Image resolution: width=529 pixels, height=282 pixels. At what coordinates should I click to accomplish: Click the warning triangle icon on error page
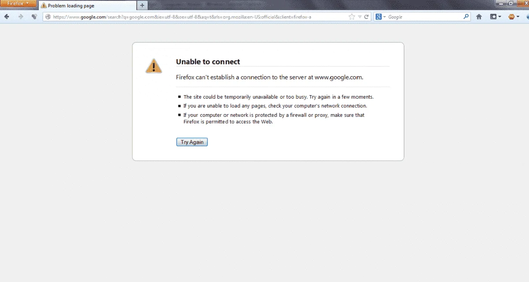click(x=154, y=66)
